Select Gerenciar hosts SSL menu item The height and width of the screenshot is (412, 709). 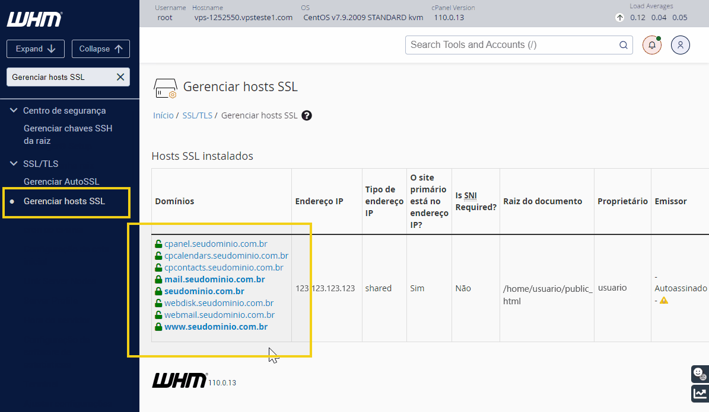(x=64, y=201)
